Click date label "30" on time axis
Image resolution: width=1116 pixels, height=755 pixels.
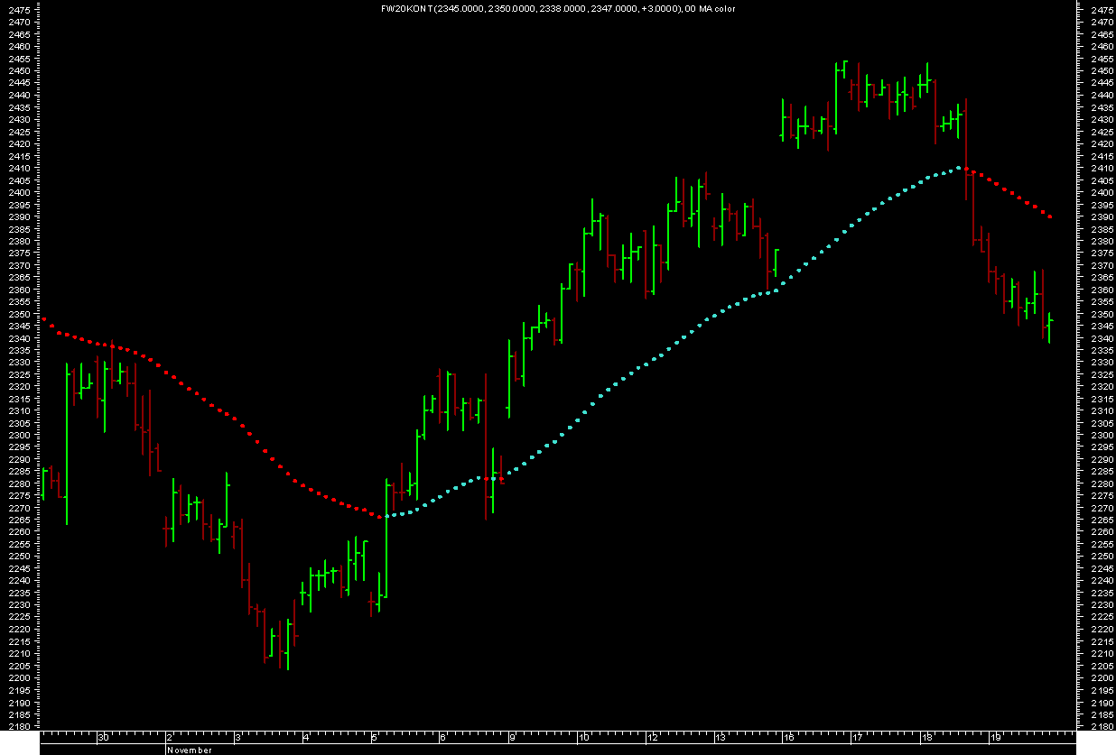coord(104,738)
